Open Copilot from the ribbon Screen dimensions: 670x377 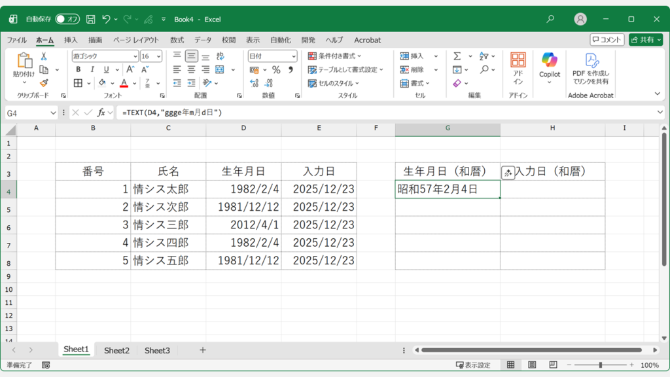point(550,66)
